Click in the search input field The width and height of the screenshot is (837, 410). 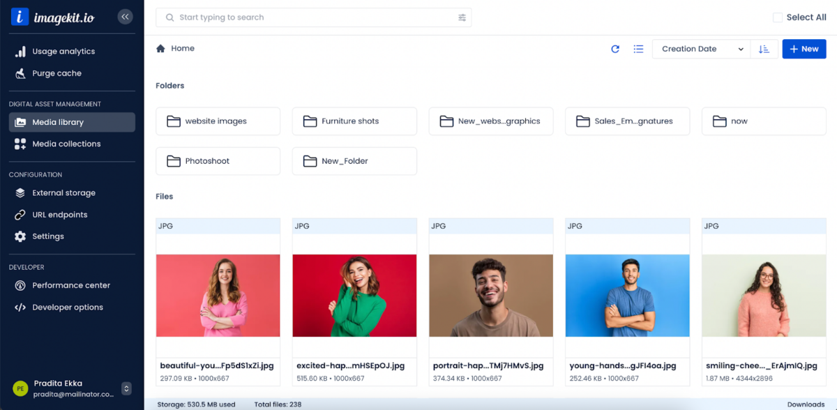tap(314, 17)
